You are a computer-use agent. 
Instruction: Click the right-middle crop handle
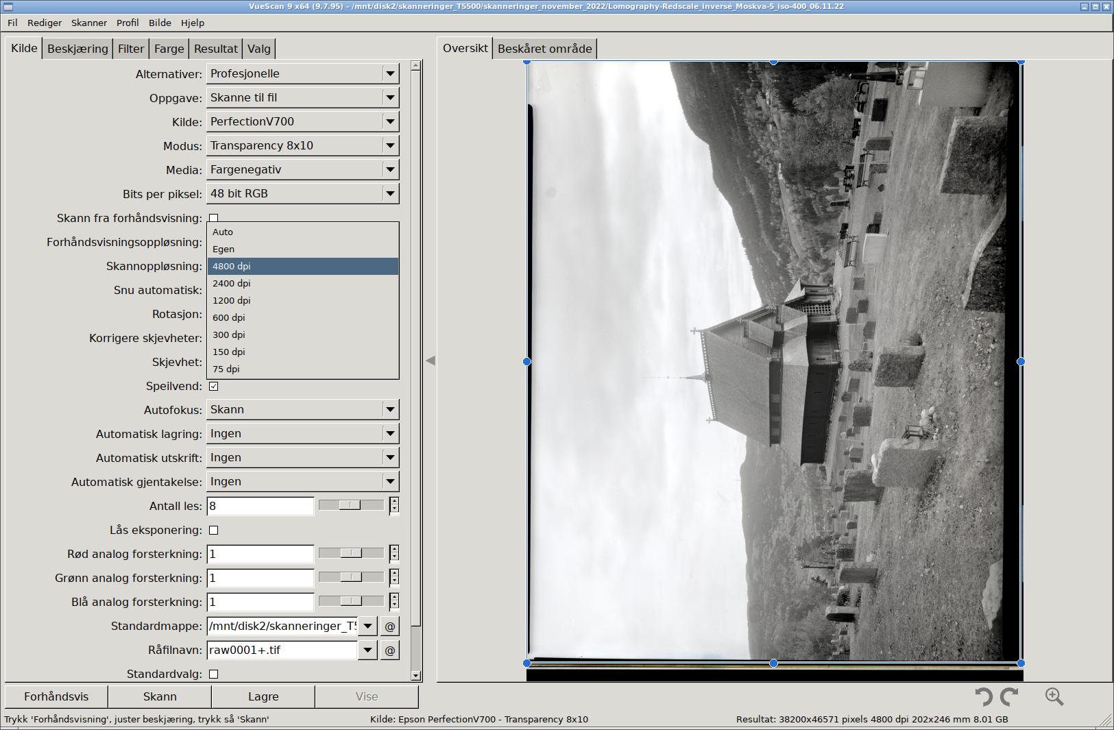pyautogui.click(x=1021, y=361)
